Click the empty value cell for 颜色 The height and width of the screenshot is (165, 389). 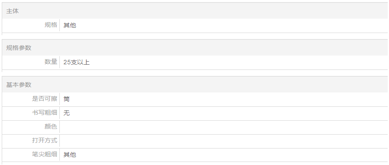click(x=224, y=128)
